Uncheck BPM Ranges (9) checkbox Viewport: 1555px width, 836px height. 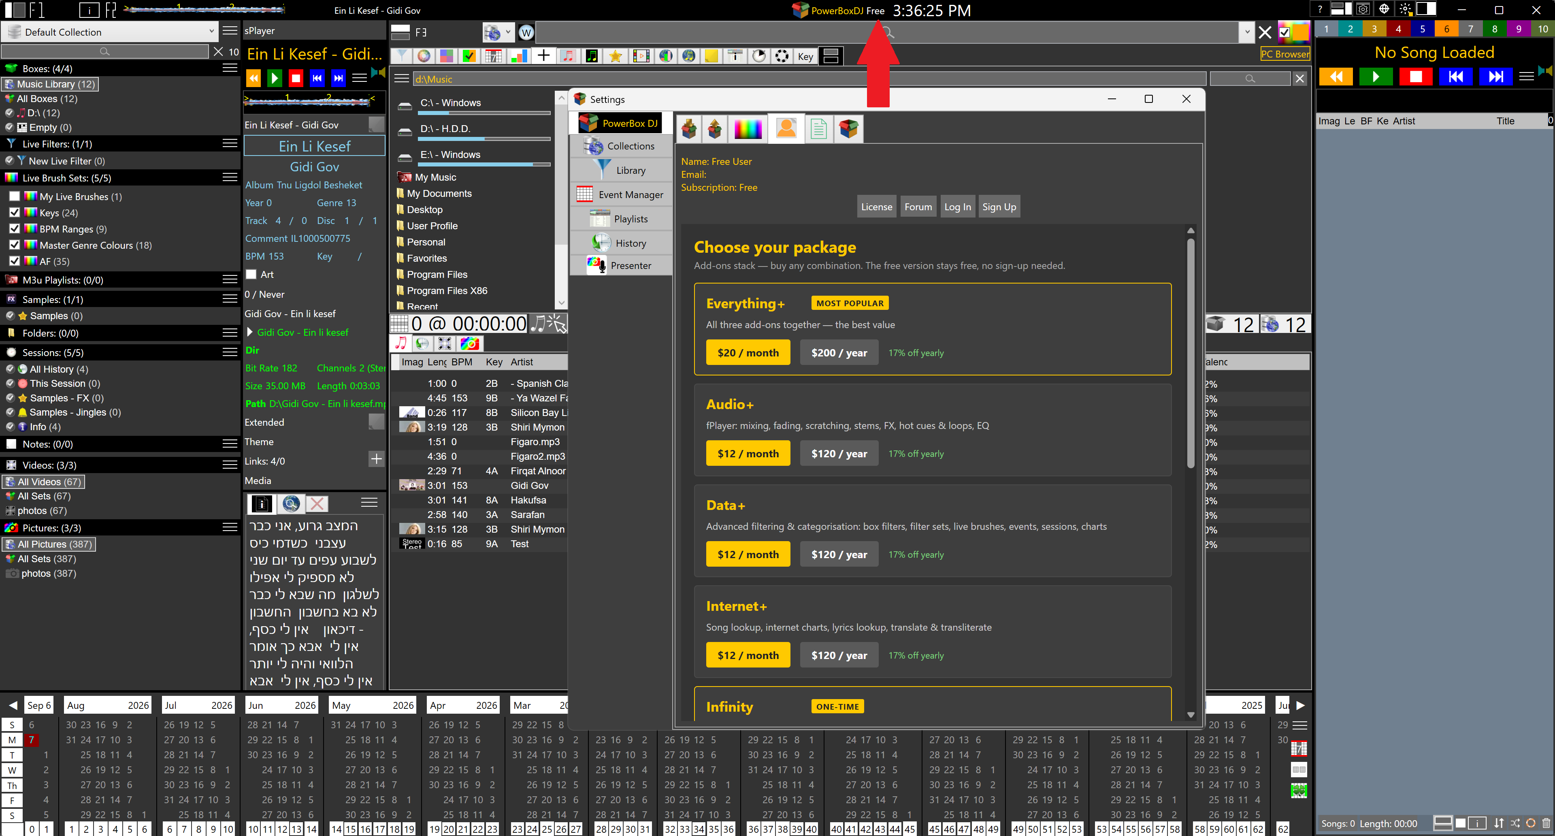15,229
